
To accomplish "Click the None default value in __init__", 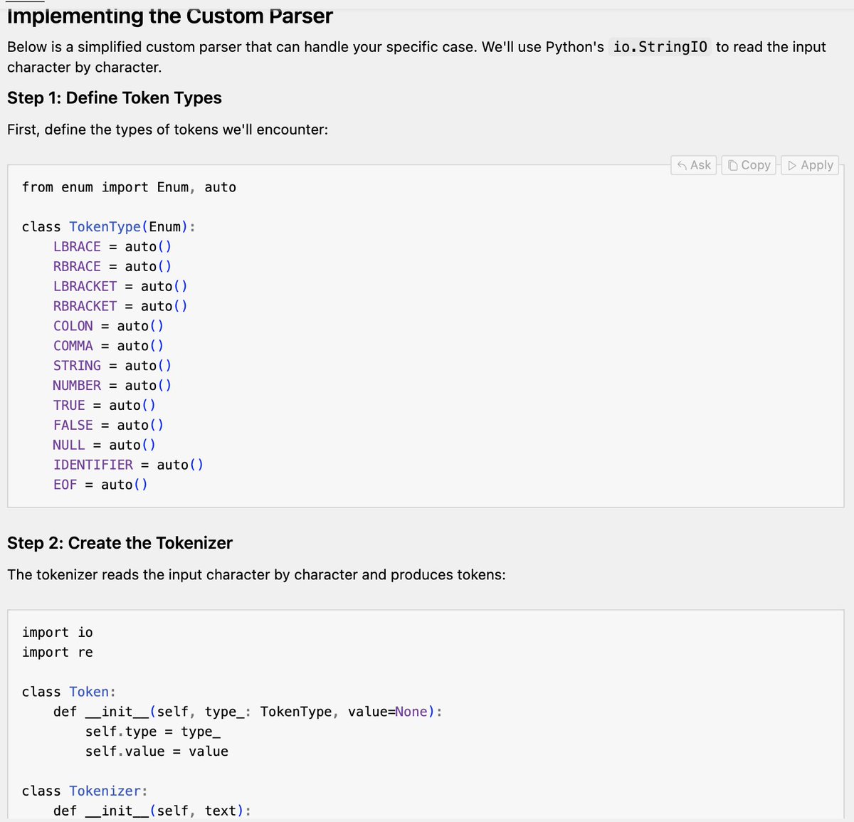I will click(411, 712).
